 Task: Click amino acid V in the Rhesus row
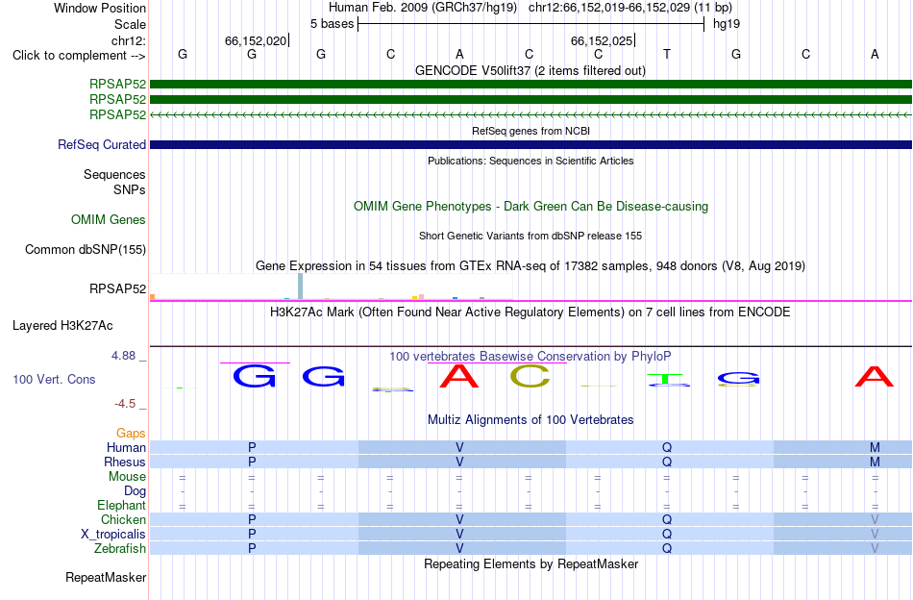pyautogui.click(x=459, y=462)
